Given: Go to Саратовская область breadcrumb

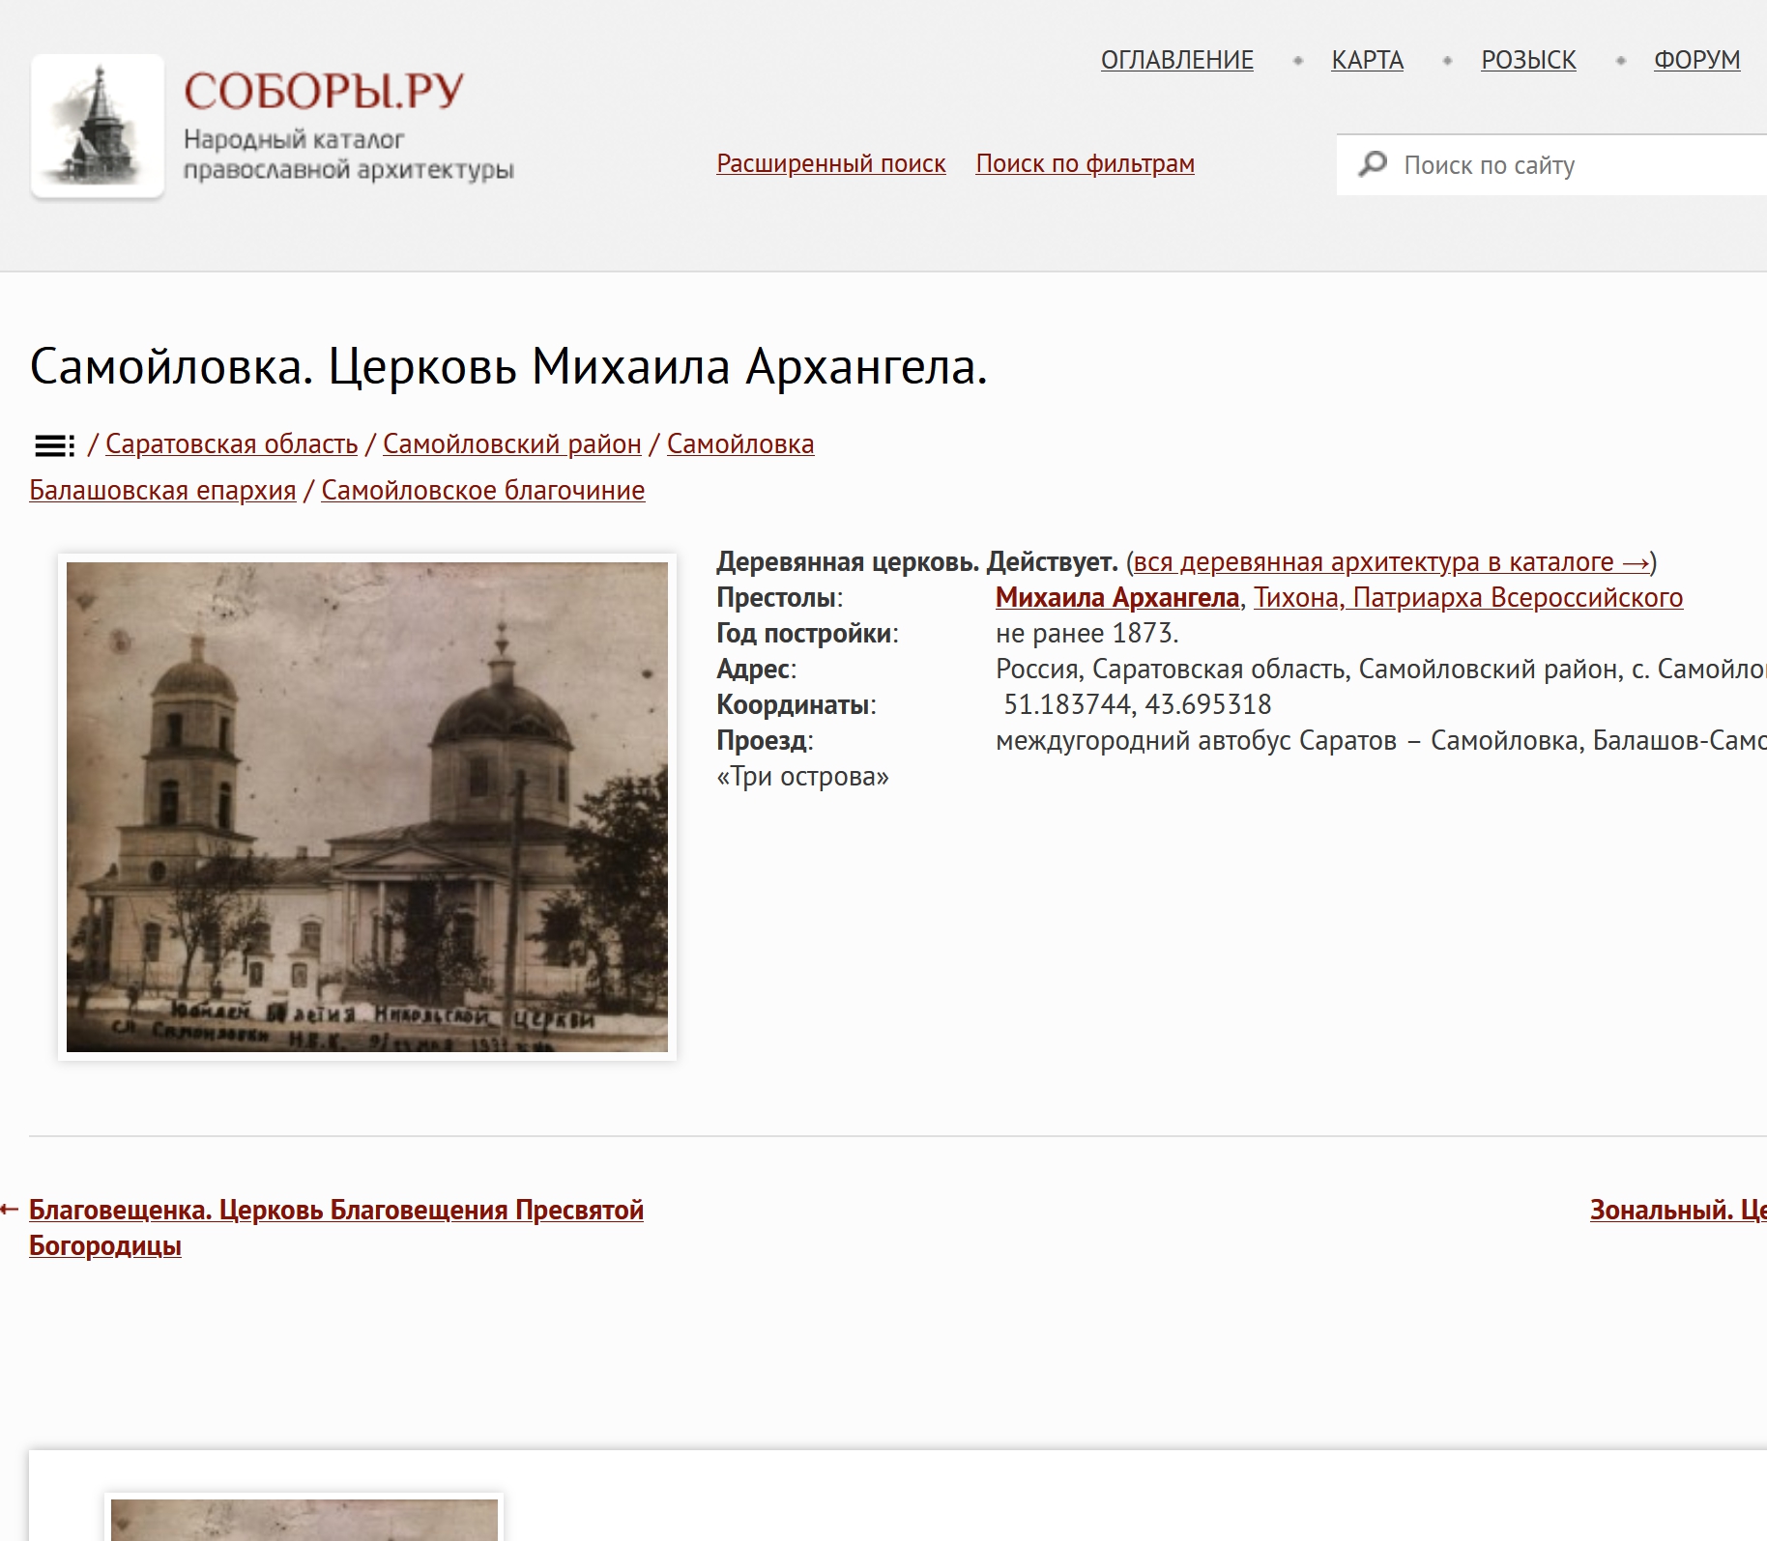Looking at the screenshot, I should click(231, 443).
